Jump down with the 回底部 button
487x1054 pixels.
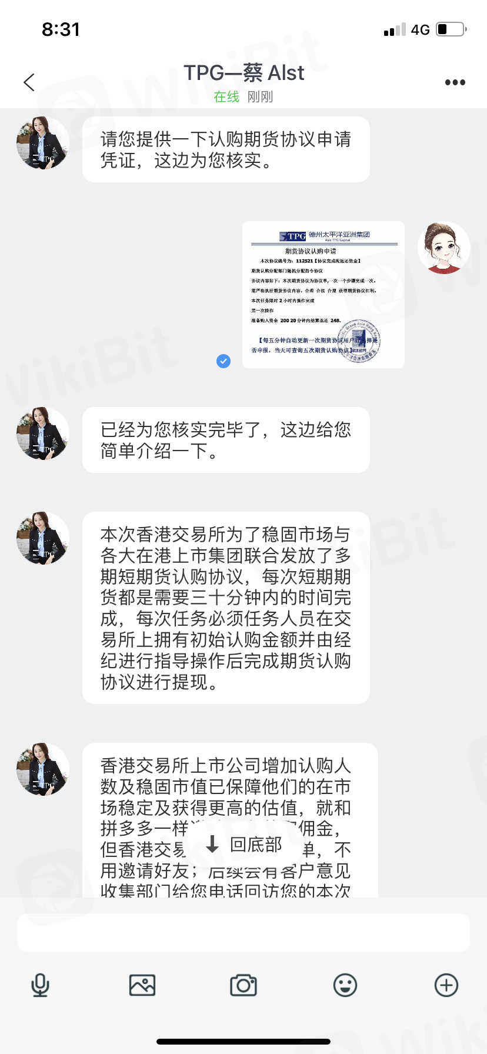(x=244, y=845)
